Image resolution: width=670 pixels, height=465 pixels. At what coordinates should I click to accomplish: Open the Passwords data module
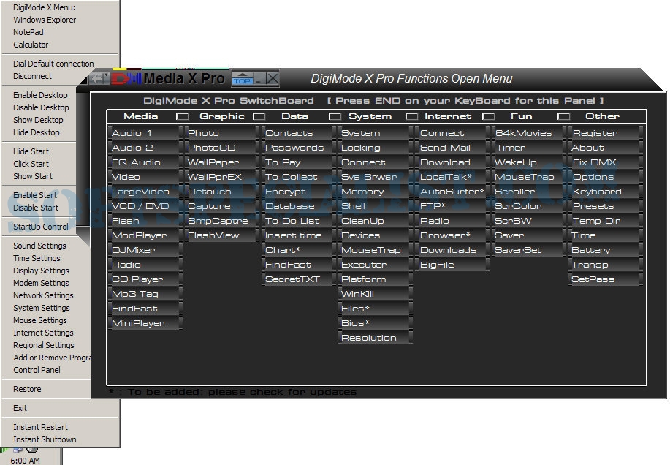pos(294,148)
